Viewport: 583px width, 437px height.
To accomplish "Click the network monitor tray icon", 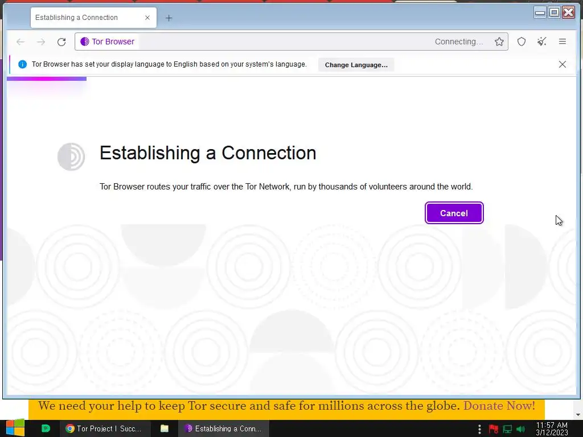I will tap(507, 429).
